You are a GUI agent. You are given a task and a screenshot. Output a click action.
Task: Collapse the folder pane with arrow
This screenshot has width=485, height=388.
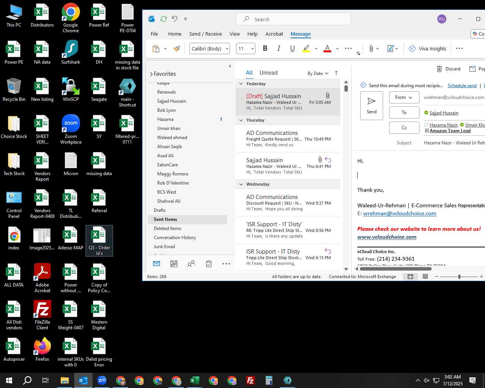tap(230, 66)
